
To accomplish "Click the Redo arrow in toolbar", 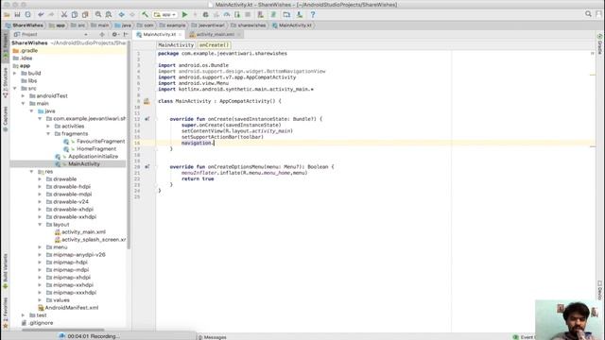I will 51,15.
